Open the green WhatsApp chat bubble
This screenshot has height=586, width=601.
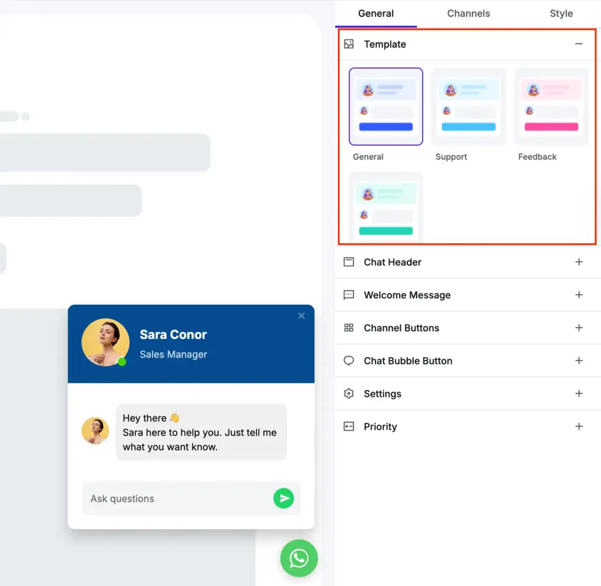coord(299,558)
